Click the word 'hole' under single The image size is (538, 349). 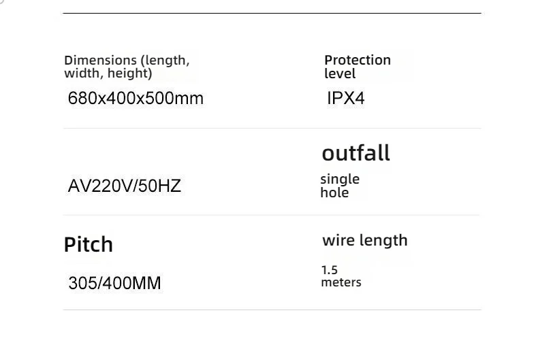click(334, 193)
